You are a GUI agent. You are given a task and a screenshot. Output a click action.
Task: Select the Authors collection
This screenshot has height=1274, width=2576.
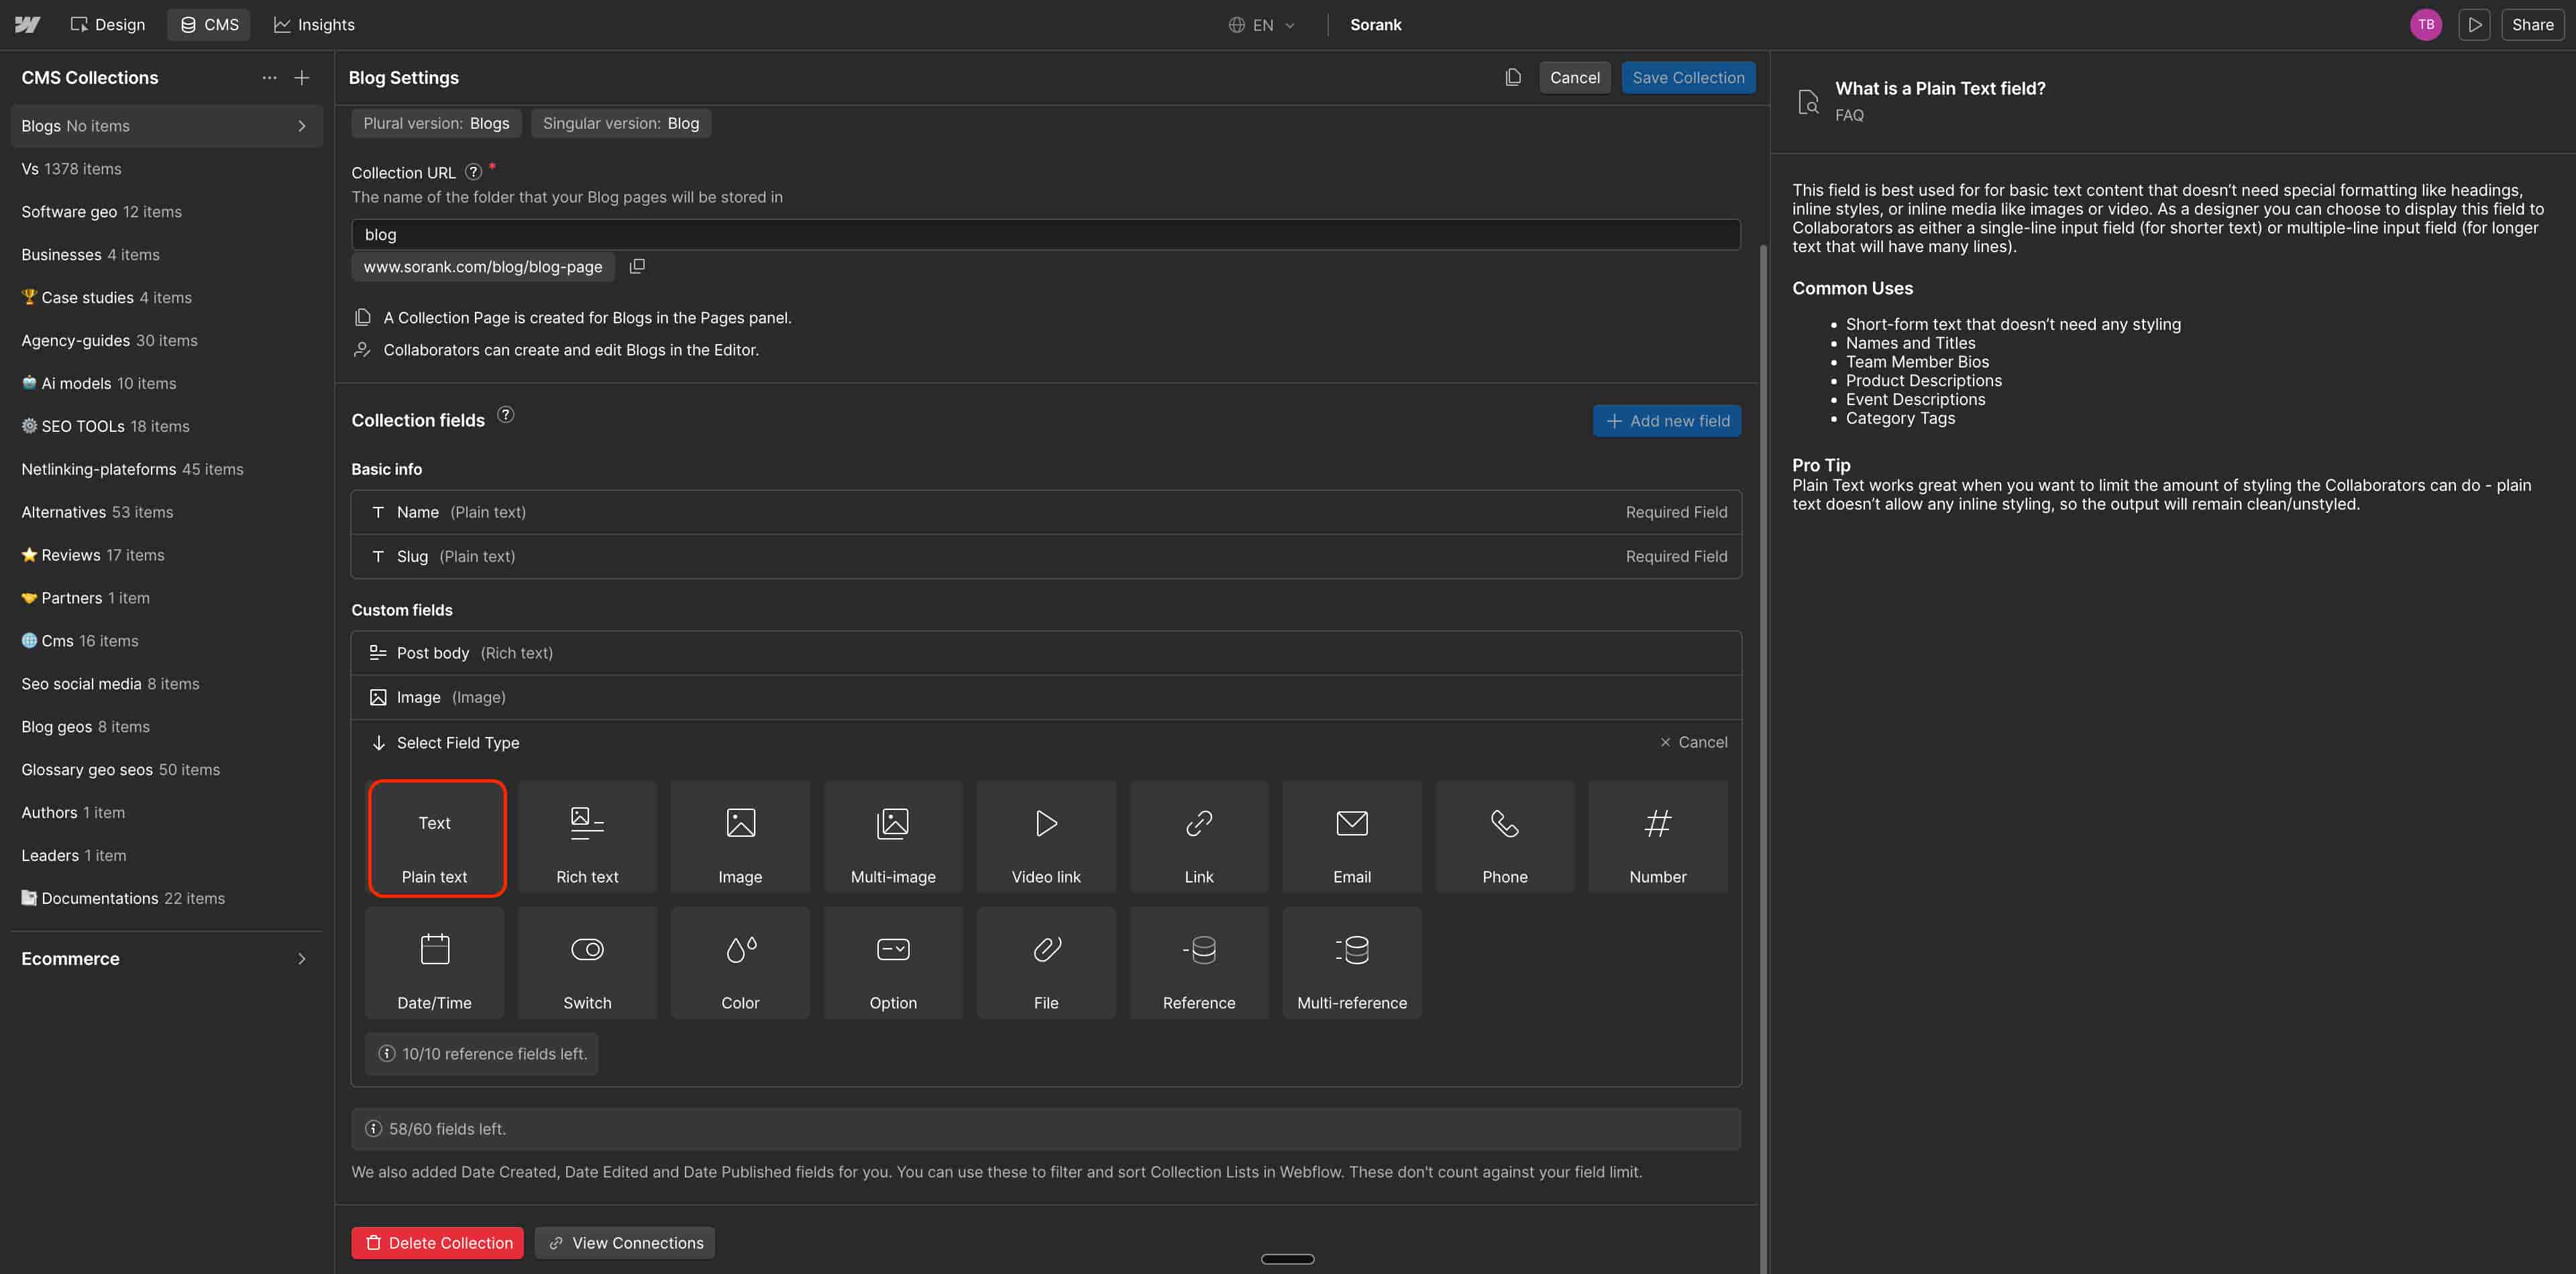tap(166, 813)
